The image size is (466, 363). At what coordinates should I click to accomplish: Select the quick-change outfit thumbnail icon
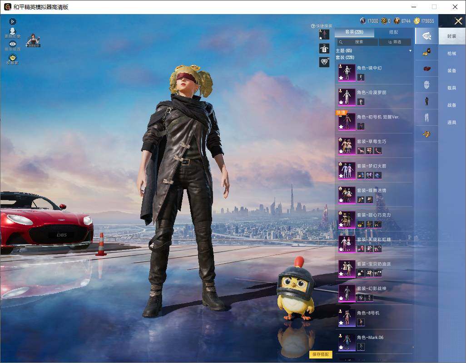[x=324, y=34]
